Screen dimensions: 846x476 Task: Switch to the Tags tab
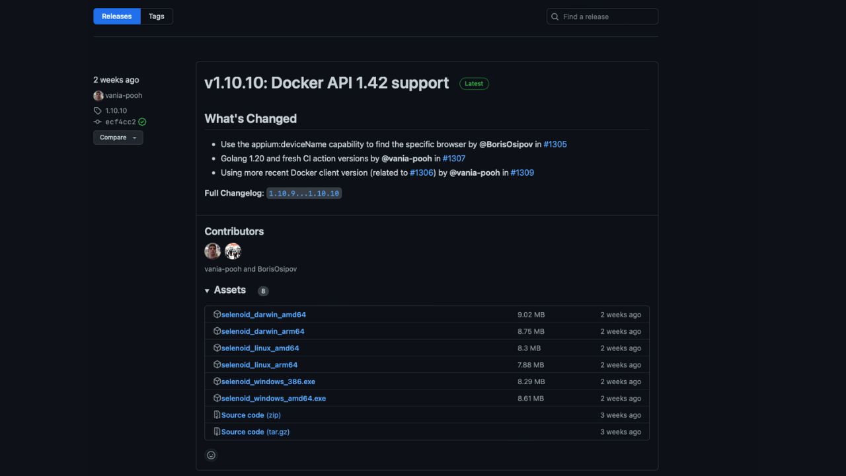click(157, 17)
